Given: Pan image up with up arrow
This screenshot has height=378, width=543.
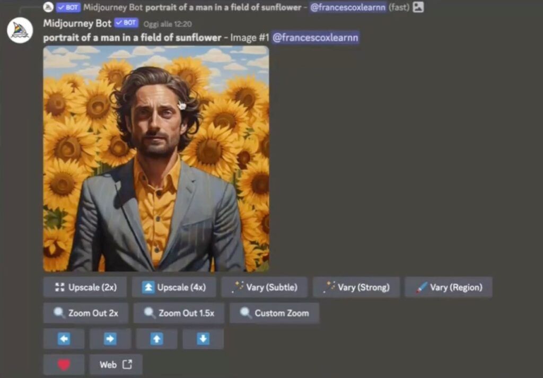Looking at the screenshot, I should pyautogui.click(x=156, y=339).
